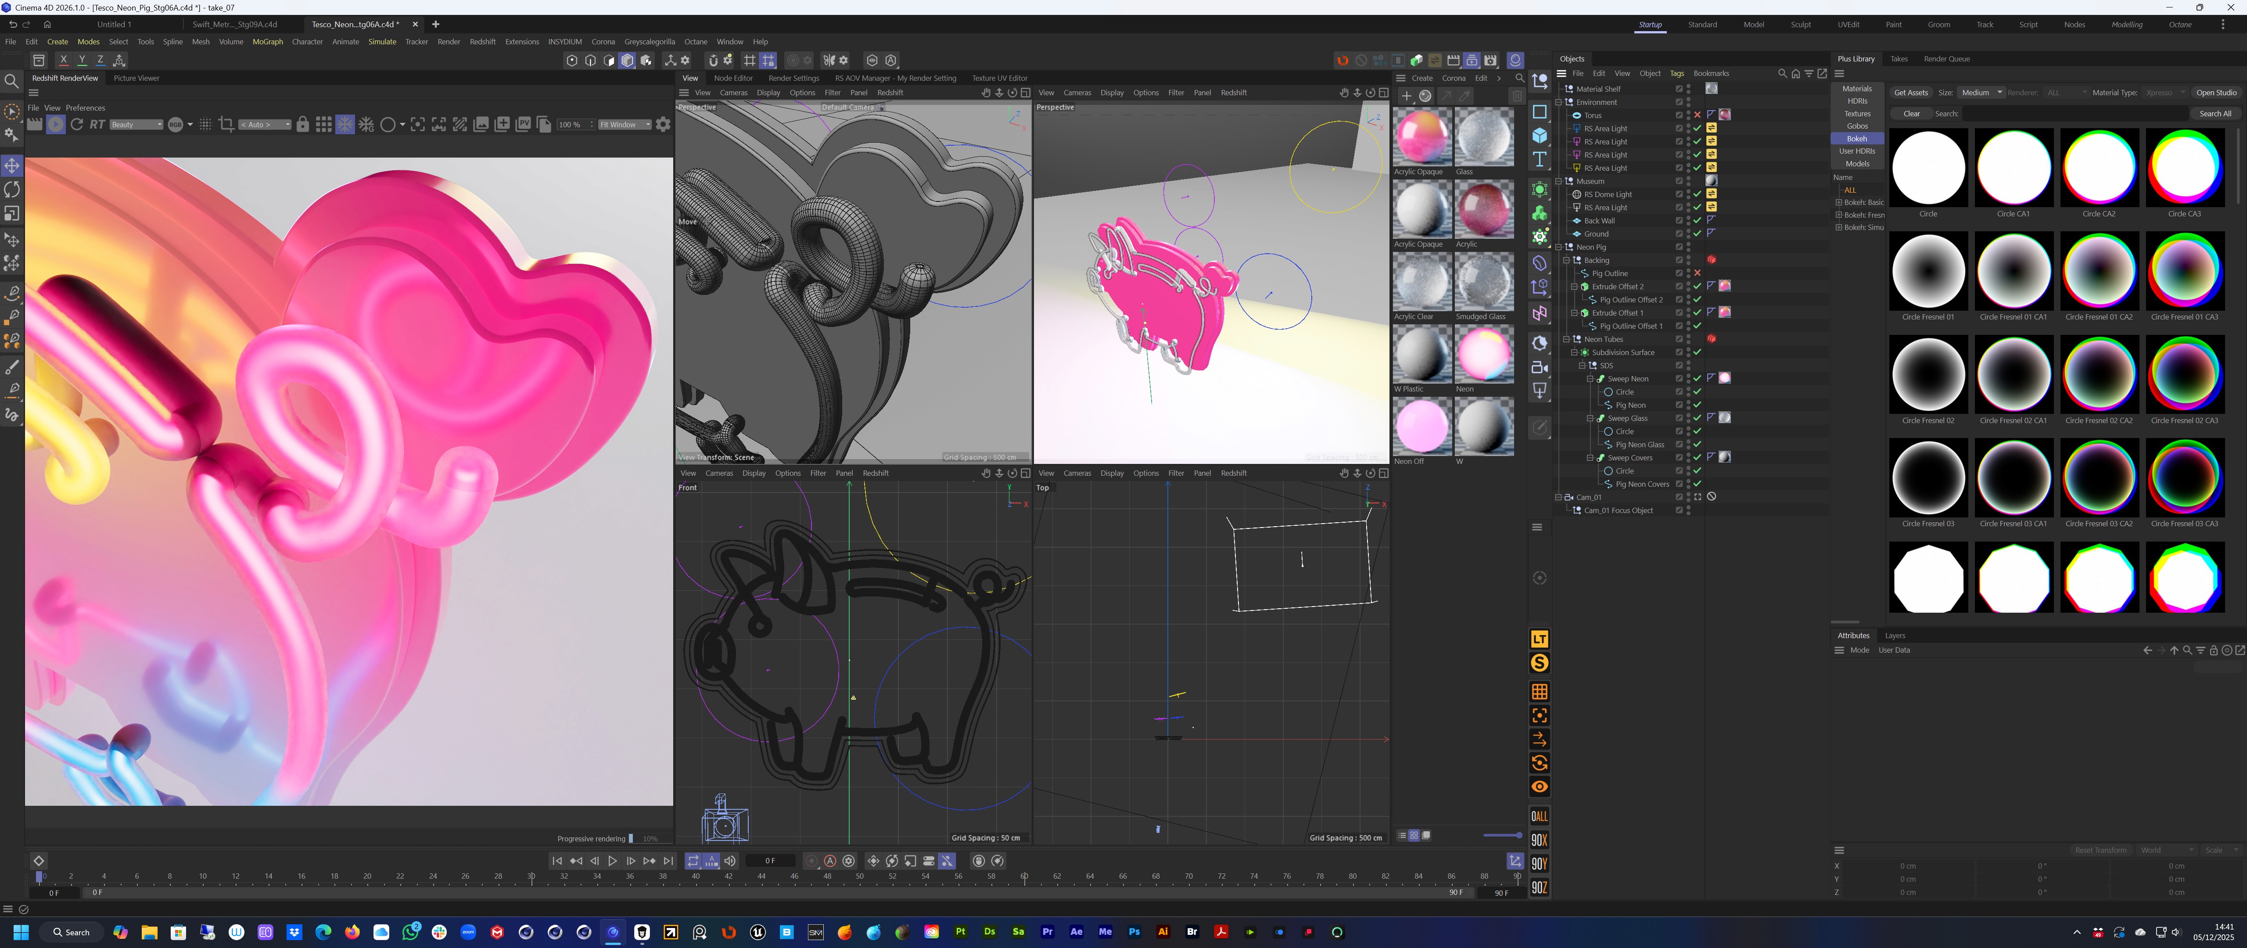2247x948 pixels.
Task: Click the Search All button
Action: [2215, 113]
